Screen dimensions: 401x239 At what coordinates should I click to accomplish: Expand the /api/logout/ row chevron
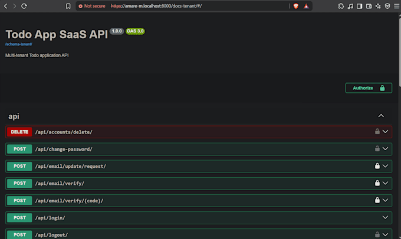click(x=385, y=234)
